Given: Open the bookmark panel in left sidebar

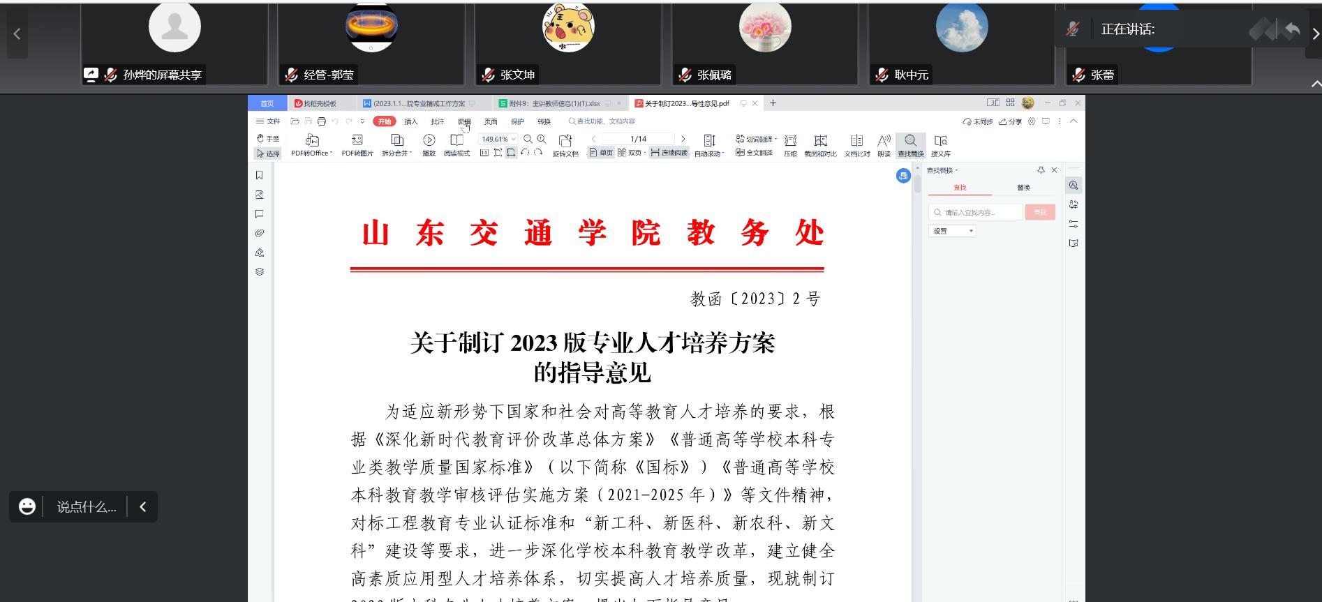Looking at the screenshot, I should [260, 175].
